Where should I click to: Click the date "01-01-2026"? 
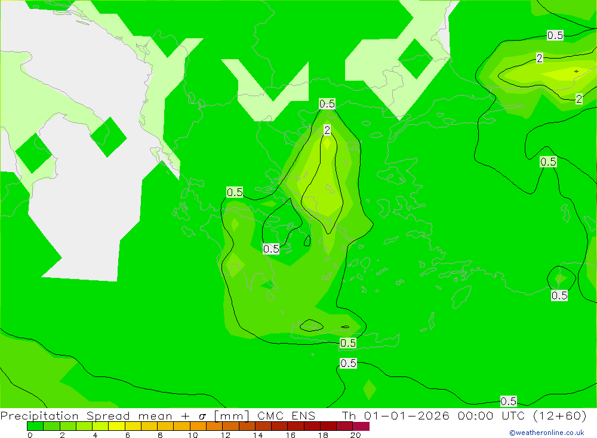(407, 415)
